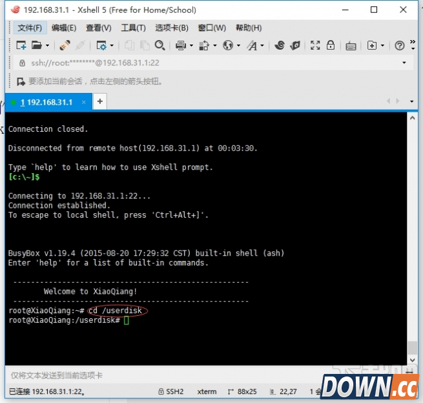
Task: Toggle full screen mode icon
Action: click(315, 45)
